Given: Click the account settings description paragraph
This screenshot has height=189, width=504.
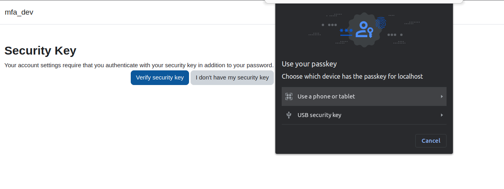Looking at the screenshot, I should (139, 65).
